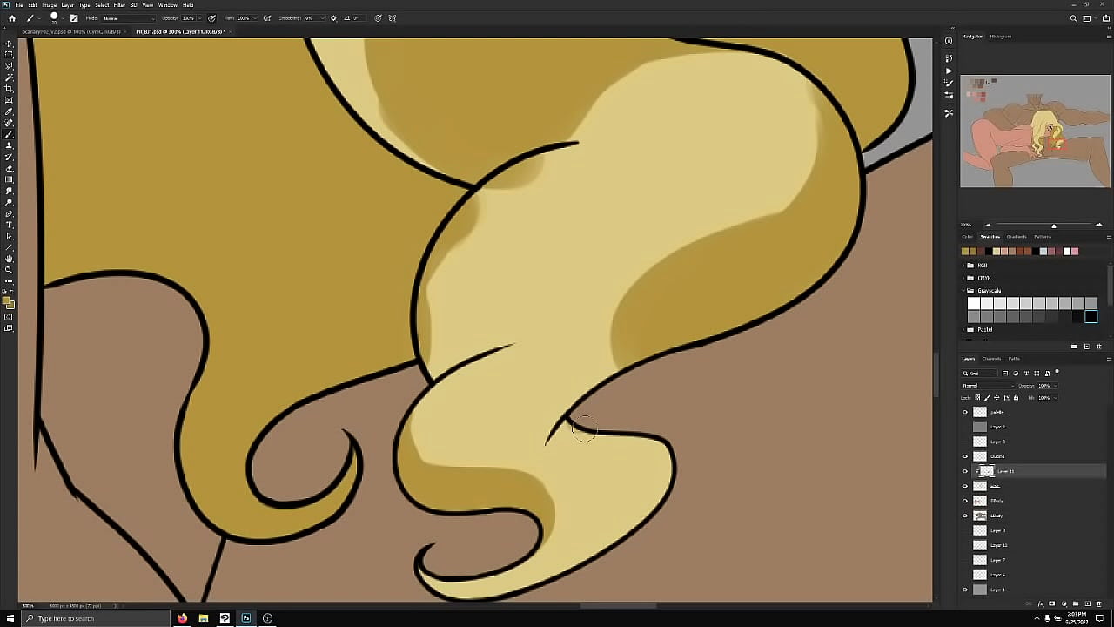This screenshot has width=1114, height=627.
Task: Hide Layer 11 visibility eye
Action: tap(964, 471)
